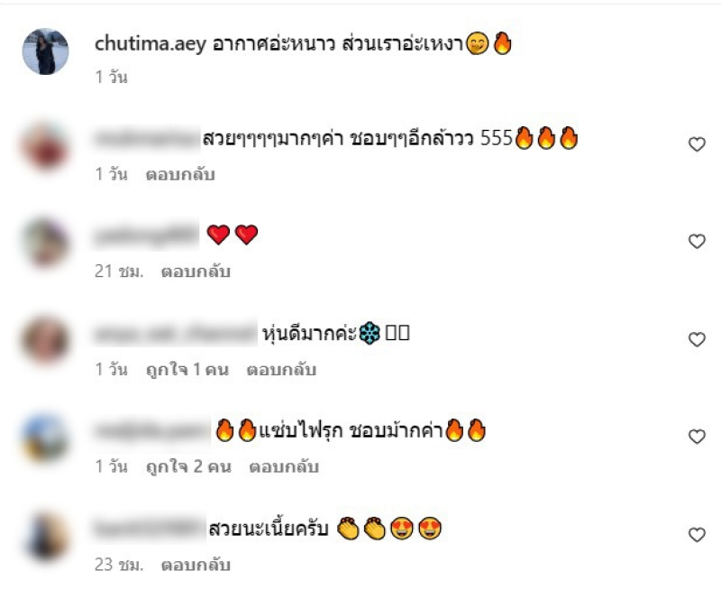721x608 pixels.
Task: View likes ถูกใจ 1 คน
Action: point(187,370)
